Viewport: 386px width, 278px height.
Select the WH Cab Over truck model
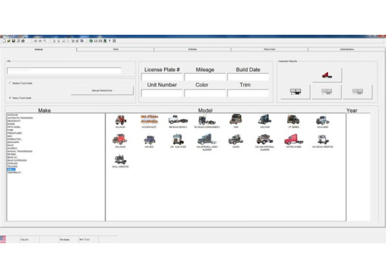click(x=177, y=140)
